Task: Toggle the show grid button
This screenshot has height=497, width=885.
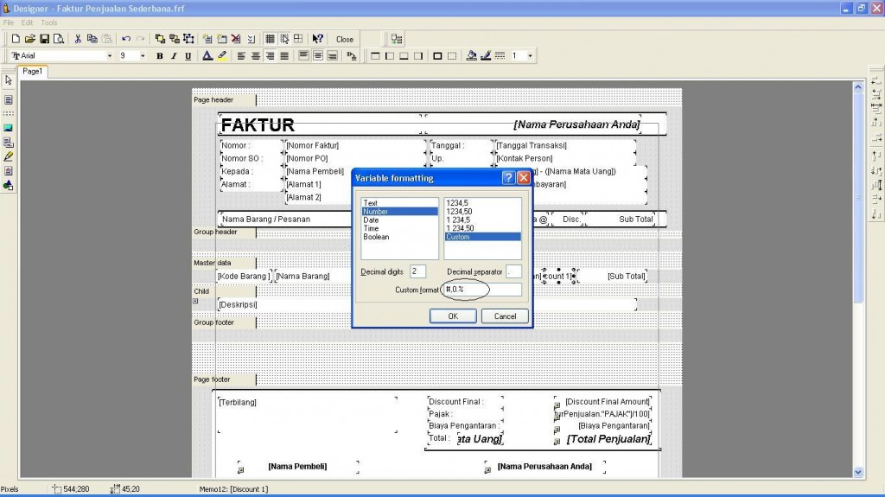Action: click(270, 39)
